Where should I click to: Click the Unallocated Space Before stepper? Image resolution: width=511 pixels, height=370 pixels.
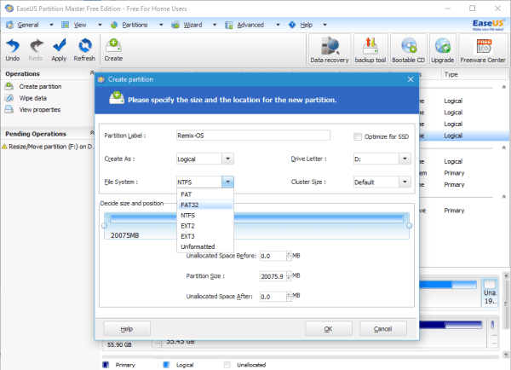(x=289, y=256)
